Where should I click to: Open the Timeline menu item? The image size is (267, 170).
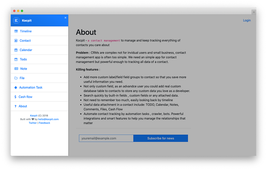[40, 31]
